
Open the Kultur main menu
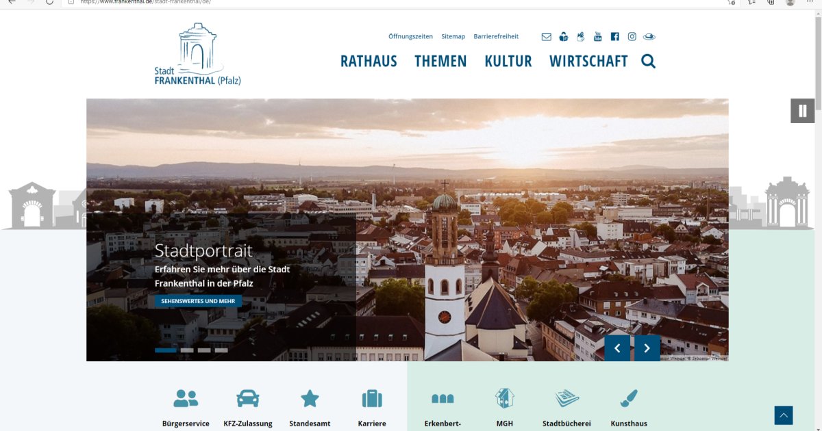[508, 62]
